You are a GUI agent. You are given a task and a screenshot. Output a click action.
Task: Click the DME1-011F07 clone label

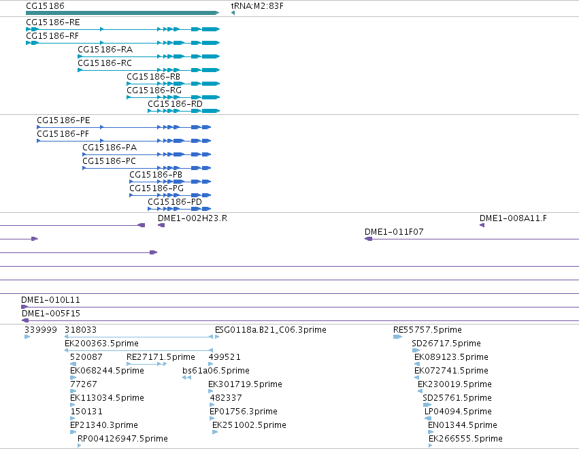[x=394, y=232]
